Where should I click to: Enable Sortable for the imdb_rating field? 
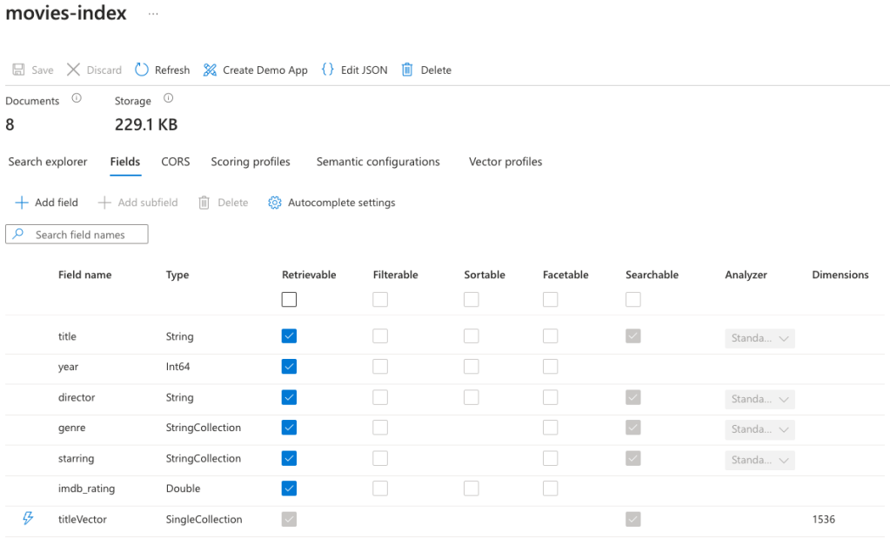coord(471,488)
